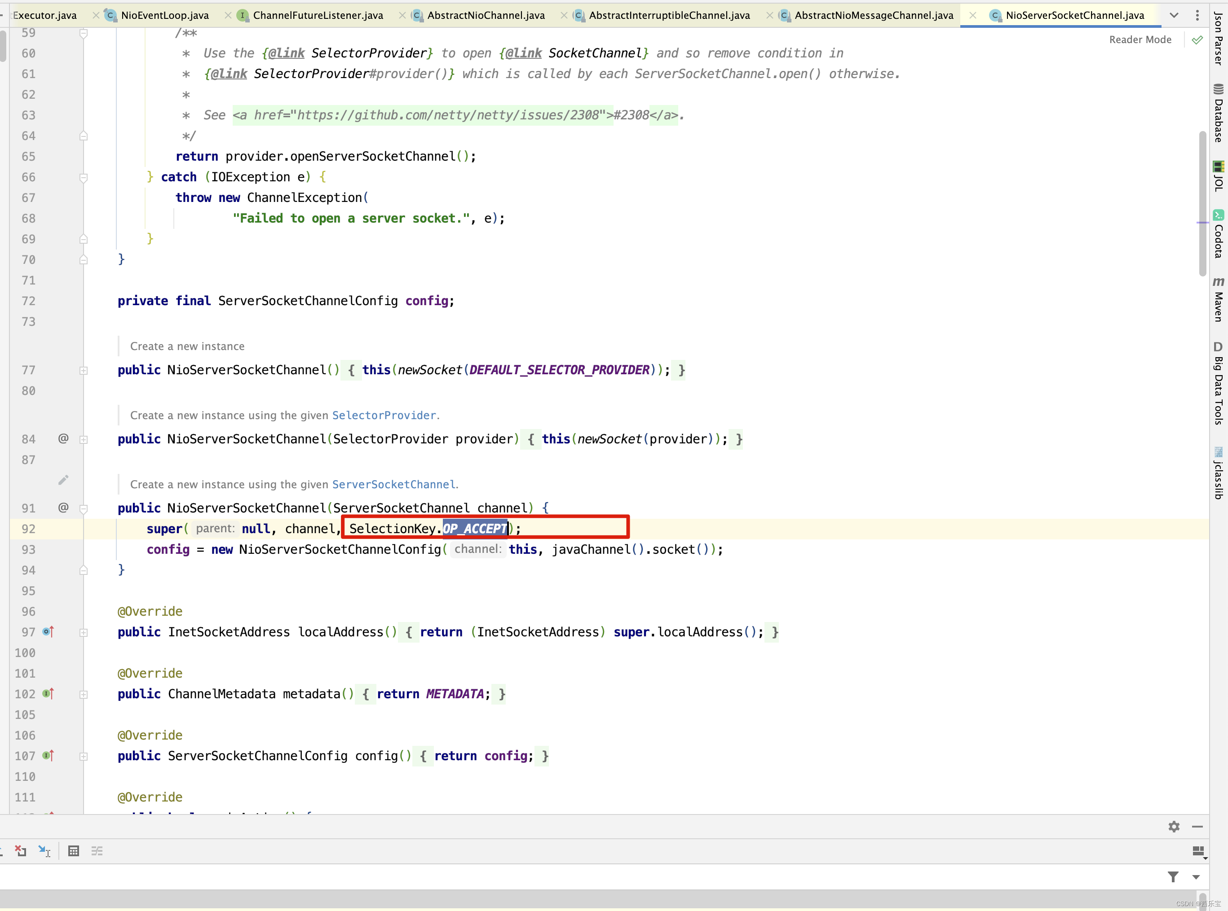Image resolution: width=1228 pixels, height=911 pixels.
Task: Open ChannelFutureListener.java tab
Action: point(311,15)
